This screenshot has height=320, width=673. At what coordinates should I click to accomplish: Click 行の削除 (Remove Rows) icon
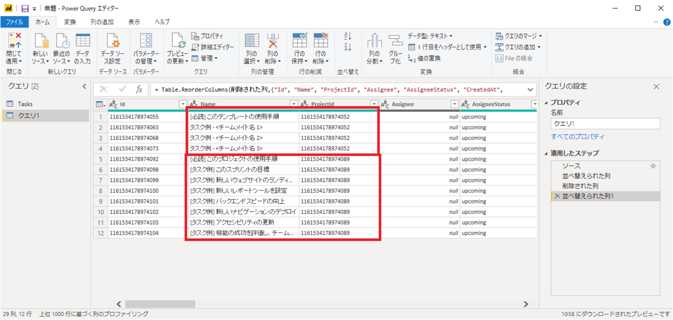(320, 40)
